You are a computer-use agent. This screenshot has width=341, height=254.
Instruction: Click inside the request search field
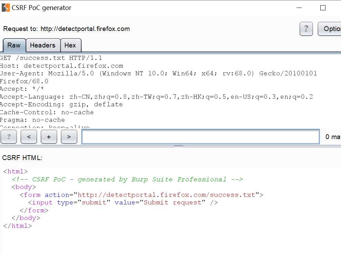click(x=200, y=137)
